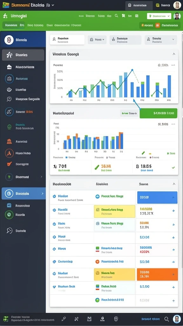183x326 pixels.
Task: Click the envelope icon in the bottom bar
Action: [89, 319]
